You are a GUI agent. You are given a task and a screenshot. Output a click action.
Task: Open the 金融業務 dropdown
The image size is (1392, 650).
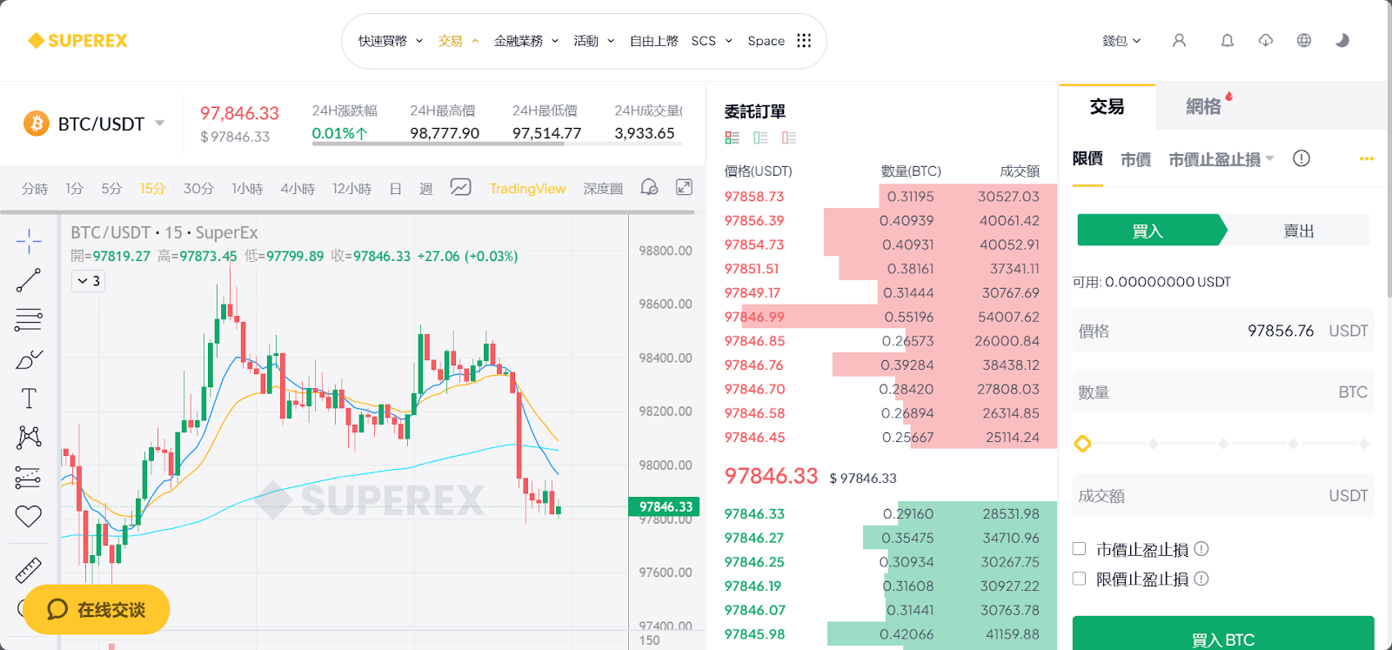[x=526, y=41]
